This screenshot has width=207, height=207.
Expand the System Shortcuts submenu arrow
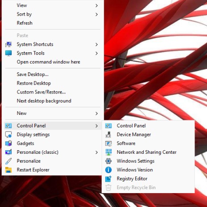pyautogui.click(x=96, y=44)
